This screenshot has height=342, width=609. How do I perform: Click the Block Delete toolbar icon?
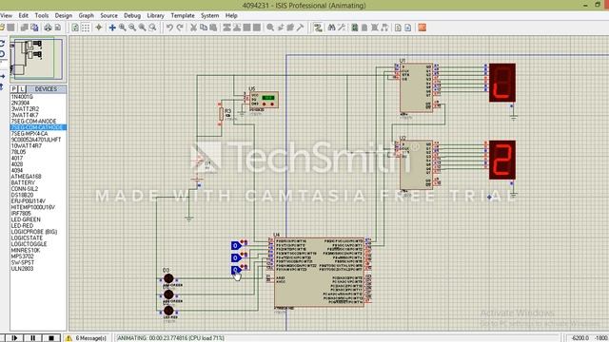(x=257, y=28)
